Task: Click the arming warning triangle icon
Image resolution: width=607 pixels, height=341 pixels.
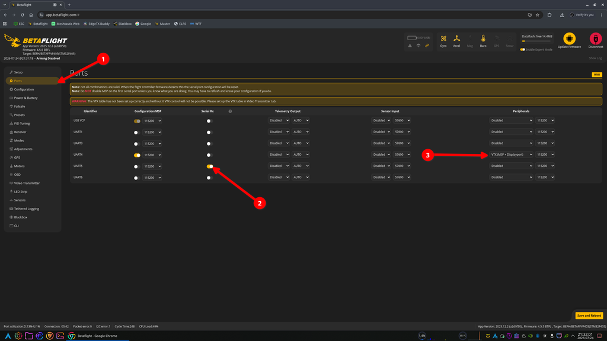Action: pyautogui.click(x=410, y=46)
